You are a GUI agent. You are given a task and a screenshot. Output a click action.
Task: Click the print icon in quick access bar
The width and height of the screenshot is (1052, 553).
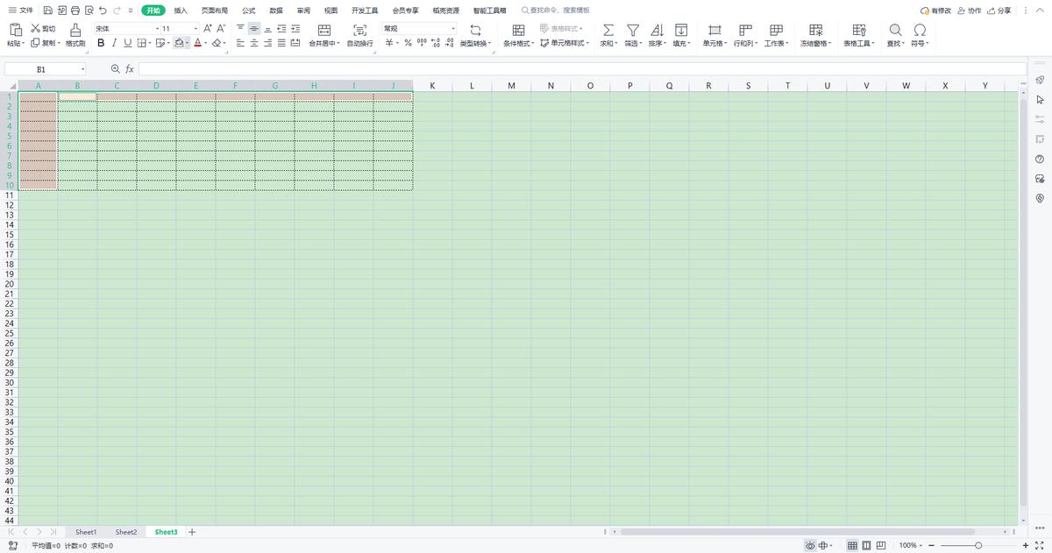75,11
